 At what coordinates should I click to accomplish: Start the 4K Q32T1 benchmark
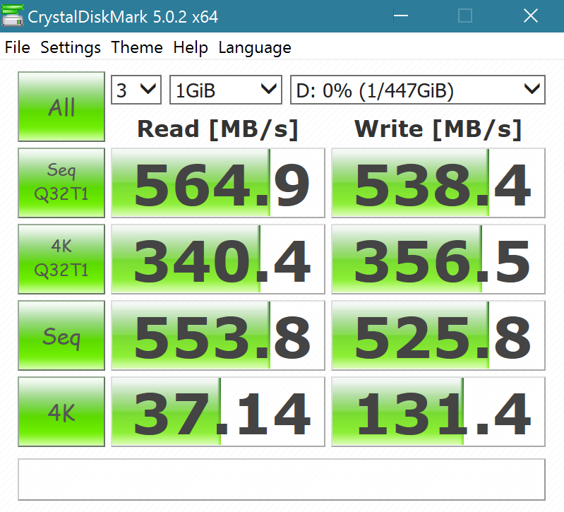[x=61, y=259]
